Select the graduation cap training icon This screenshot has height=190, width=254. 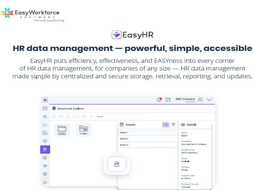(x=45, y=165)
